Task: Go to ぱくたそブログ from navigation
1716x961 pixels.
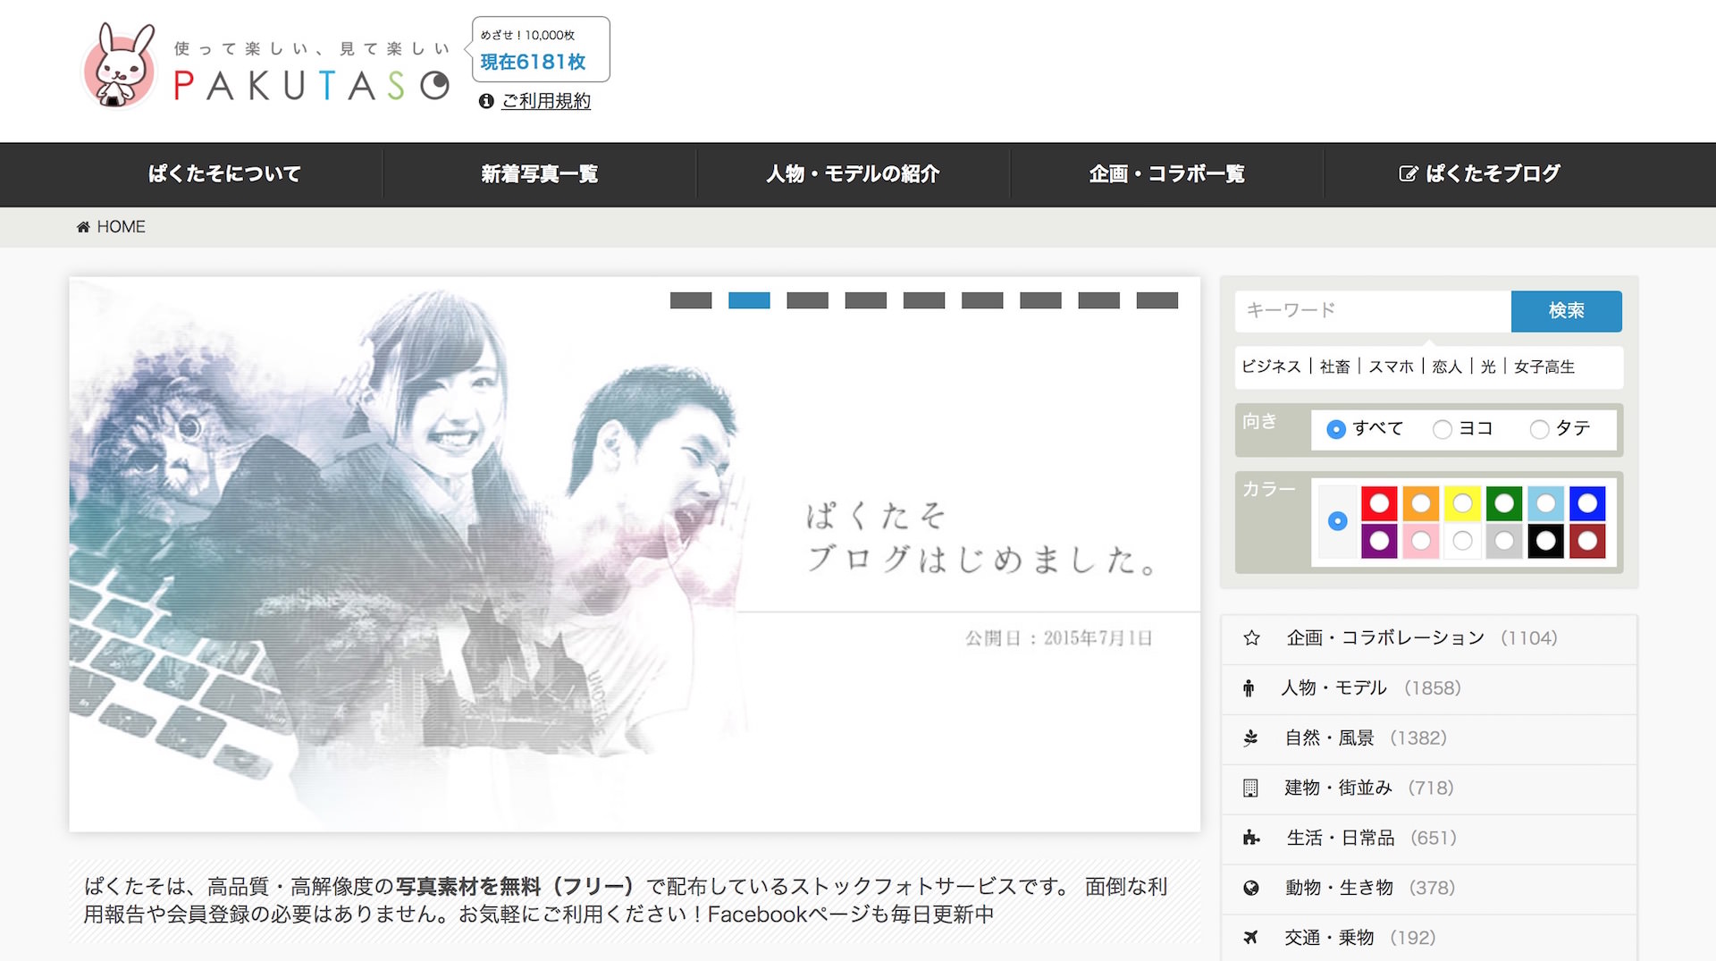Action: (1480, 174)
